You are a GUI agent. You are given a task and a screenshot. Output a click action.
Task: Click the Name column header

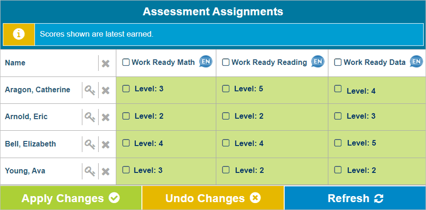(15, 63)
